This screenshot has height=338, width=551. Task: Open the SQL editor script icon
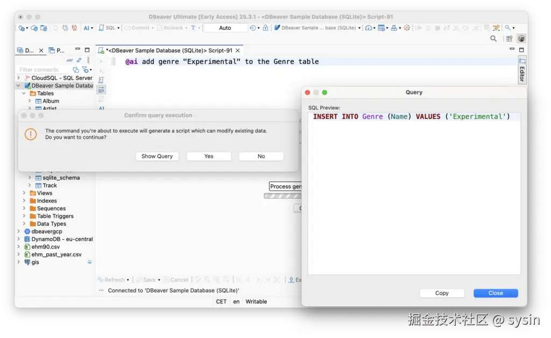(x=101, y=28)
